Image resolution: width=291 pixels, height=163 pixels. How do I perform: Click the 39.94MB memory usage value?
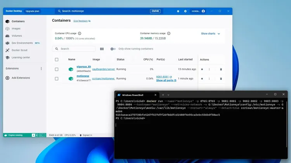click(146, 38)
